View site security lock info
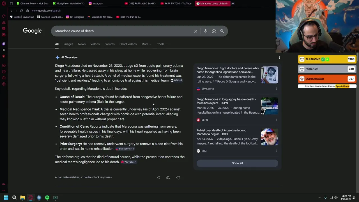 pos(27,11)
